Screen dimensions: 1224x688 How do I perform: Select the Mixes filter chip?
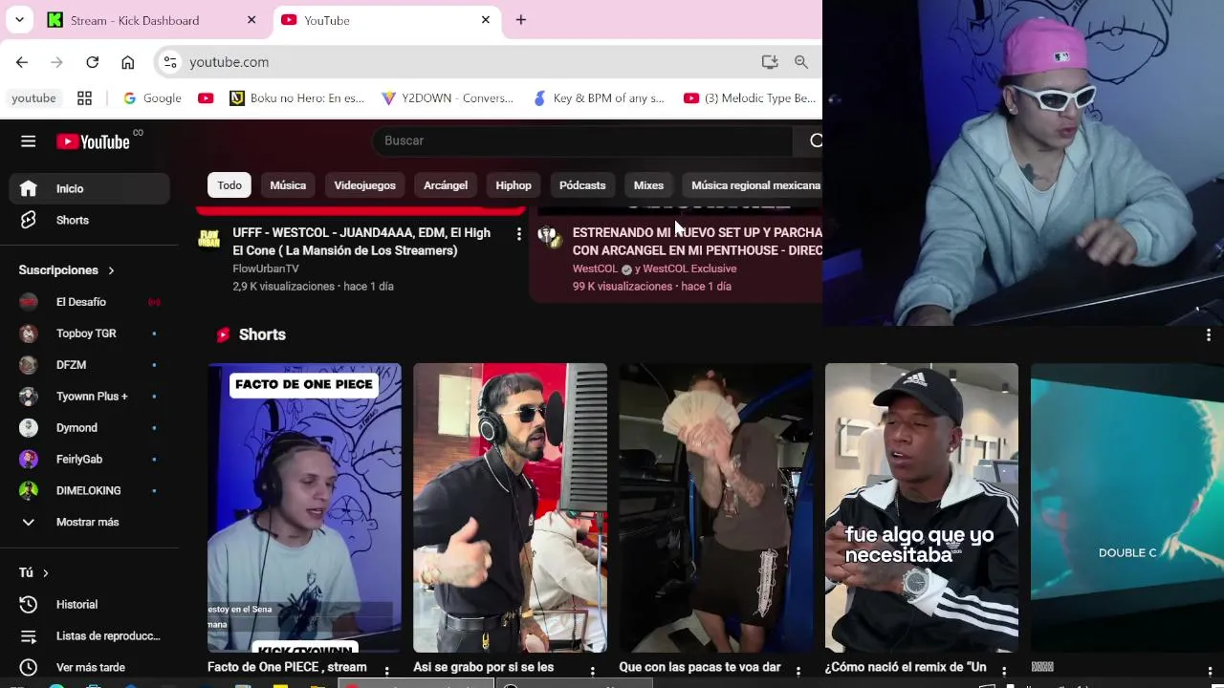[x=648, y=185]
